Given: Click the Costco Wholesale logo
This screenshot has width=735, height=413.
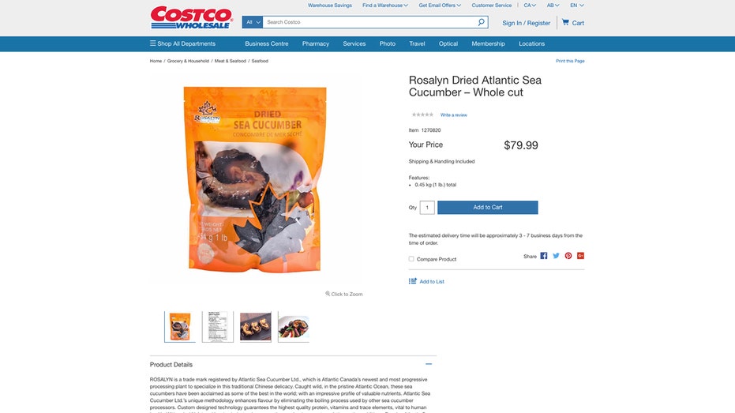Looking at the screenshot, I should coord(191,18).
